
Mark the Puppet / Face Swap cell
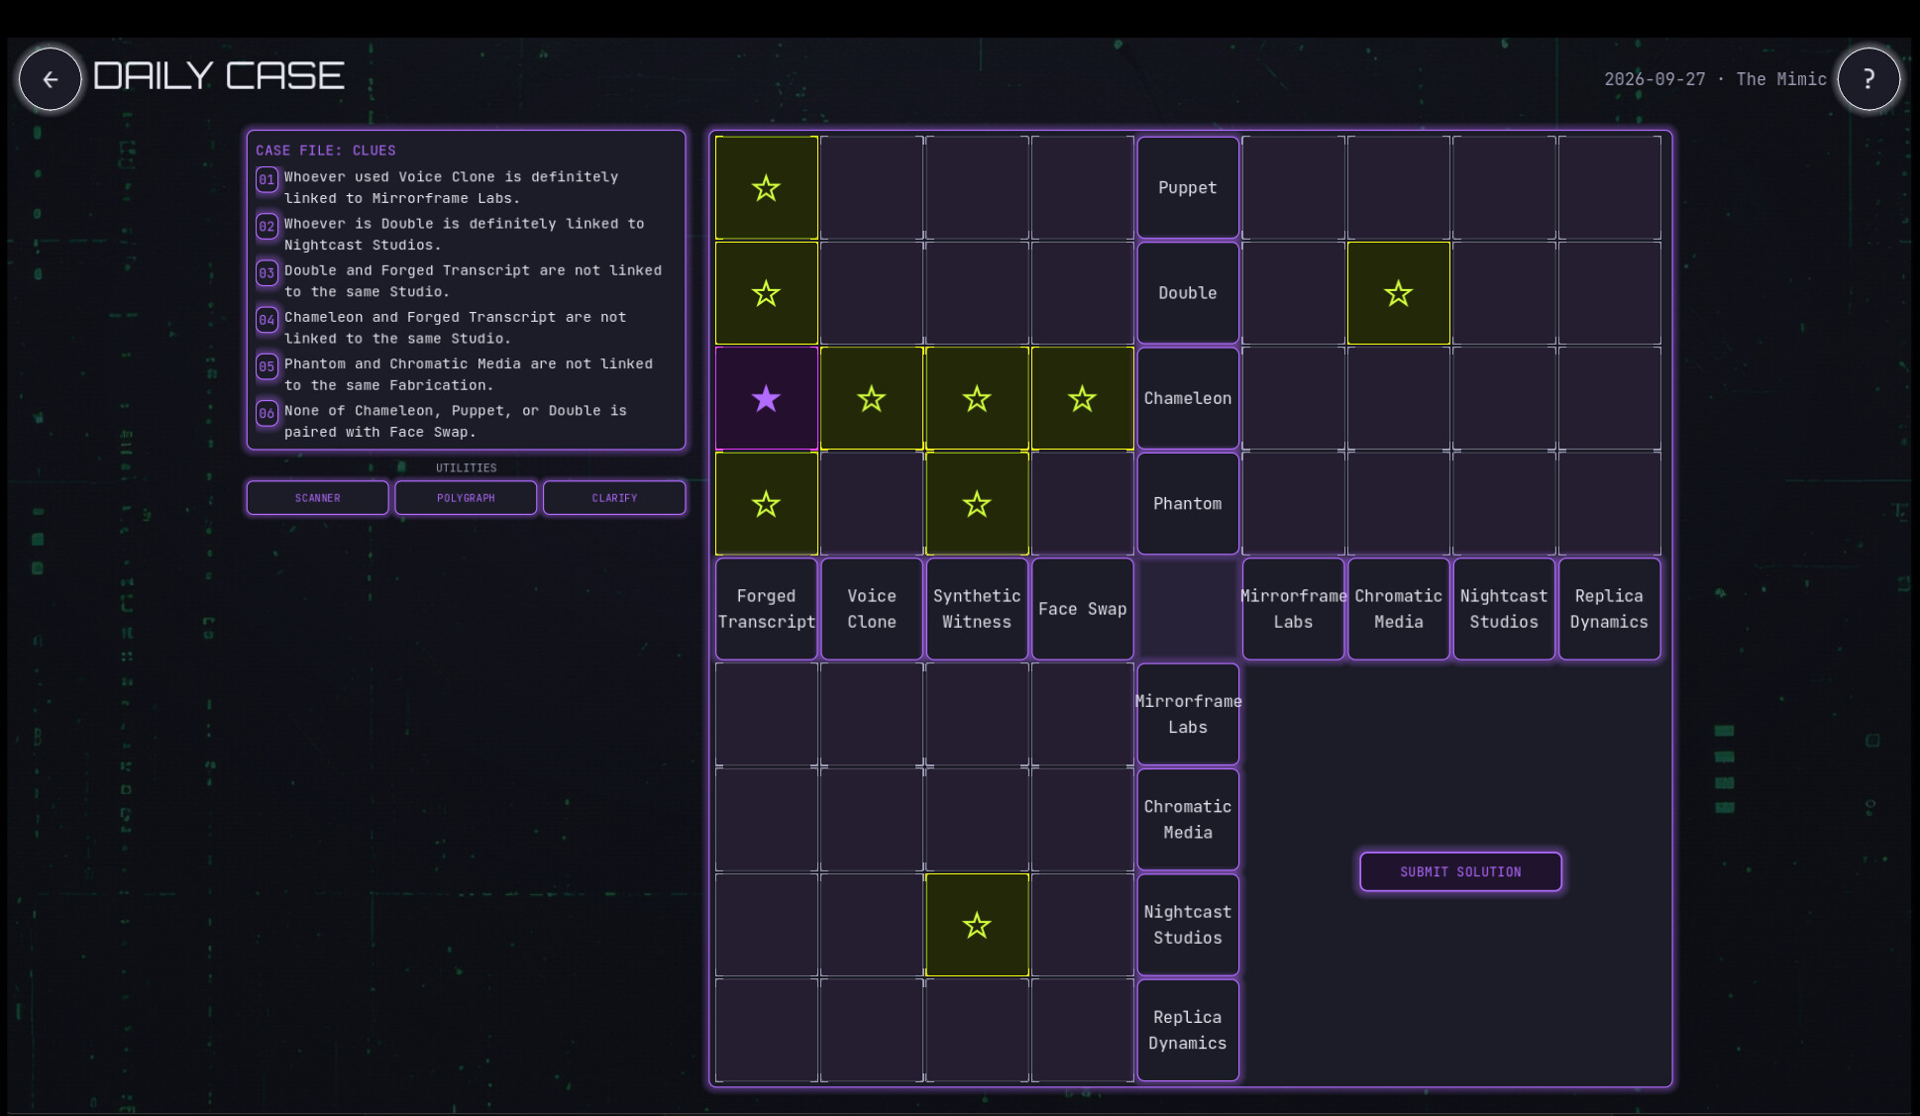click(1082, 188)
